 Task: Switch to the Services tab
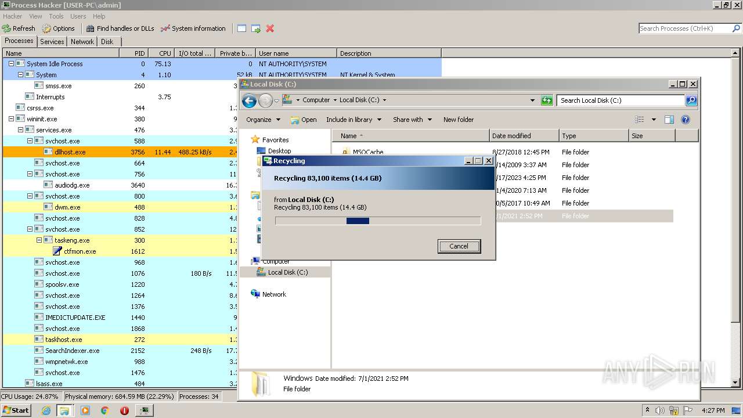[52, 42]
